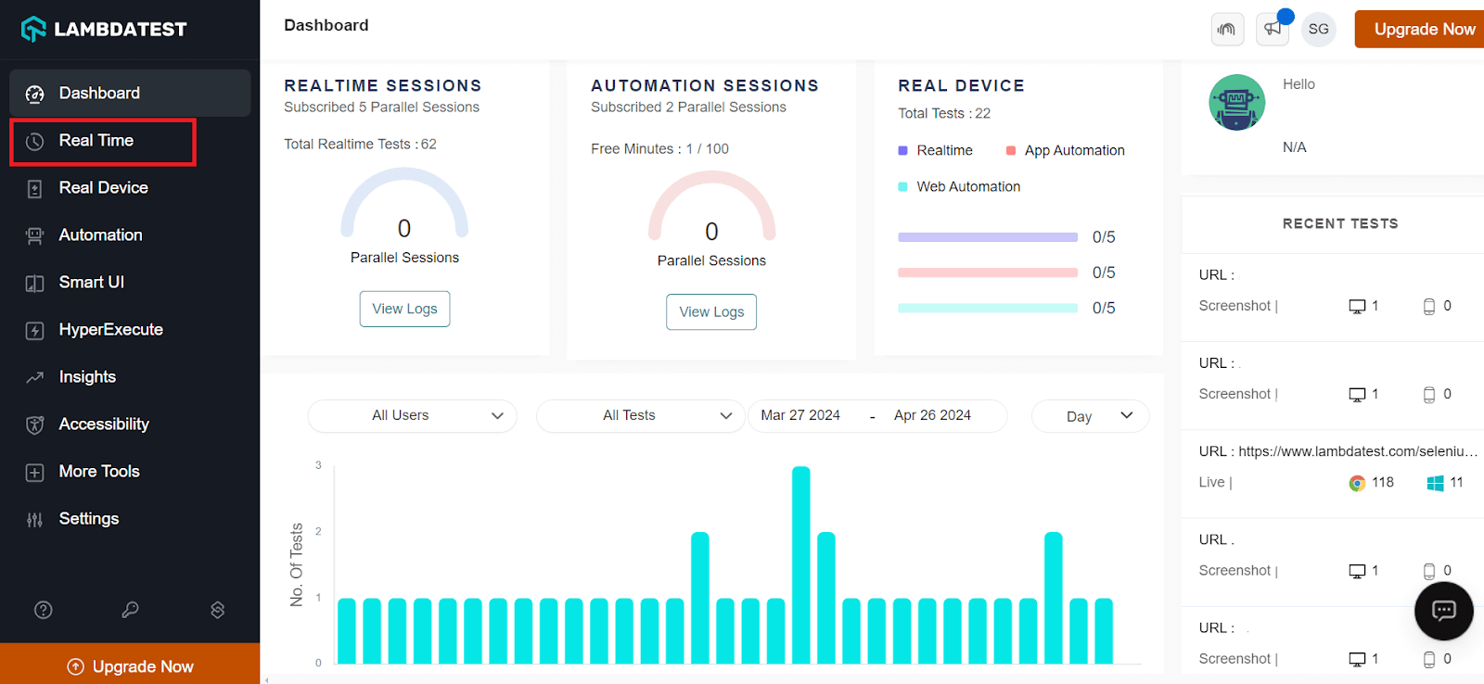Select More Tools in the sidebar

[130, 472]
